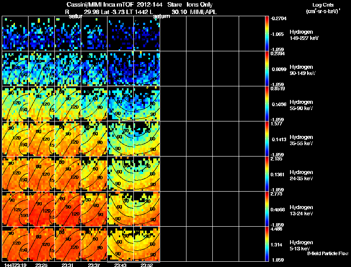The height and width of the screenshot is (267, 351).
Task: Click the 144T23:19 time label
Action: pos(15,265)
